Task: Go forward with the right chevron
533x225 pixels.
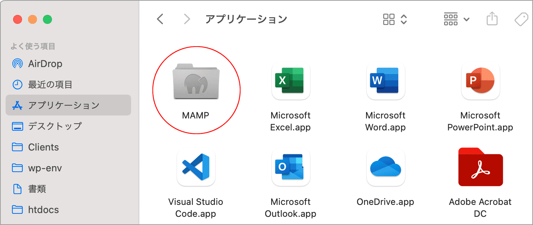Action: point(187,19)
